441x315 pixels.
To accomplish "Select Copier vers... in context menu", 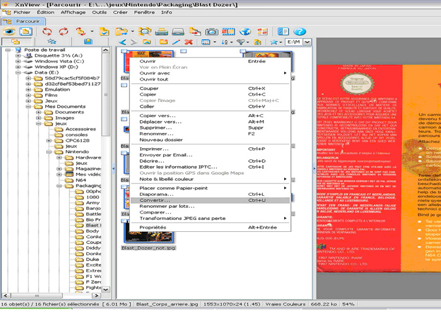I will click(210, 115).
